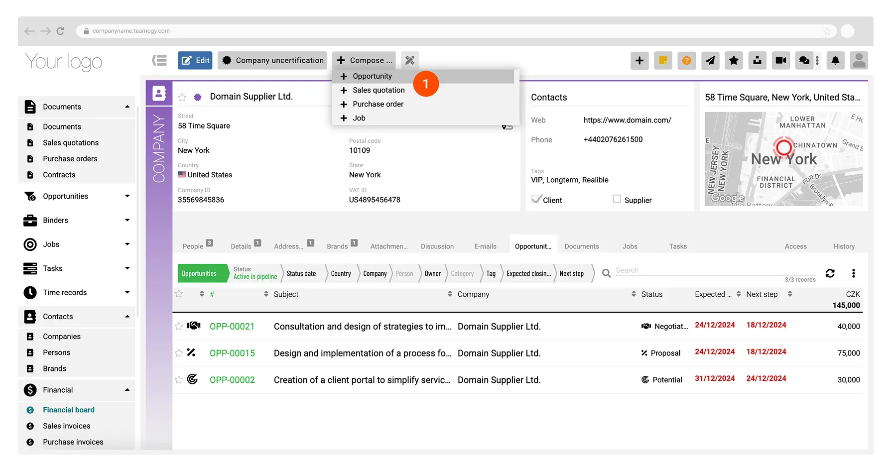
Task: Click the certification badge beside company name
Action: (198, 97)
